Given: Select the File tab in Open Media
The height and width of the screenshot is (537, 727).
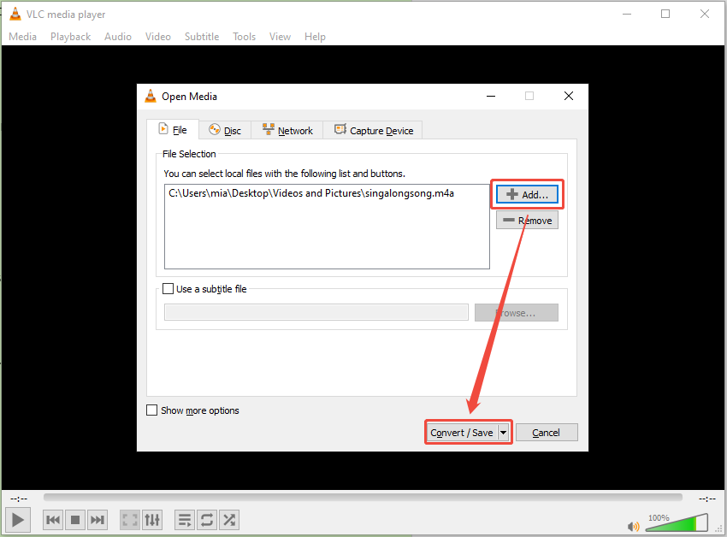Looking at the screenshot, I should click(173, 130).
